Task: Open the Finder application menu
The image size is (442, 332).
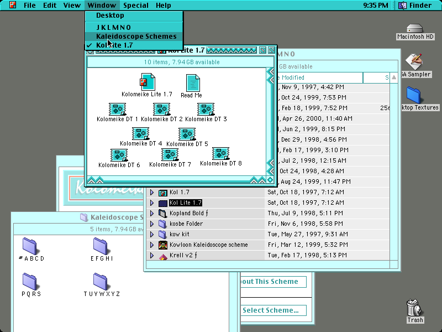Action: pyautogui.click(x=415, y=5)
